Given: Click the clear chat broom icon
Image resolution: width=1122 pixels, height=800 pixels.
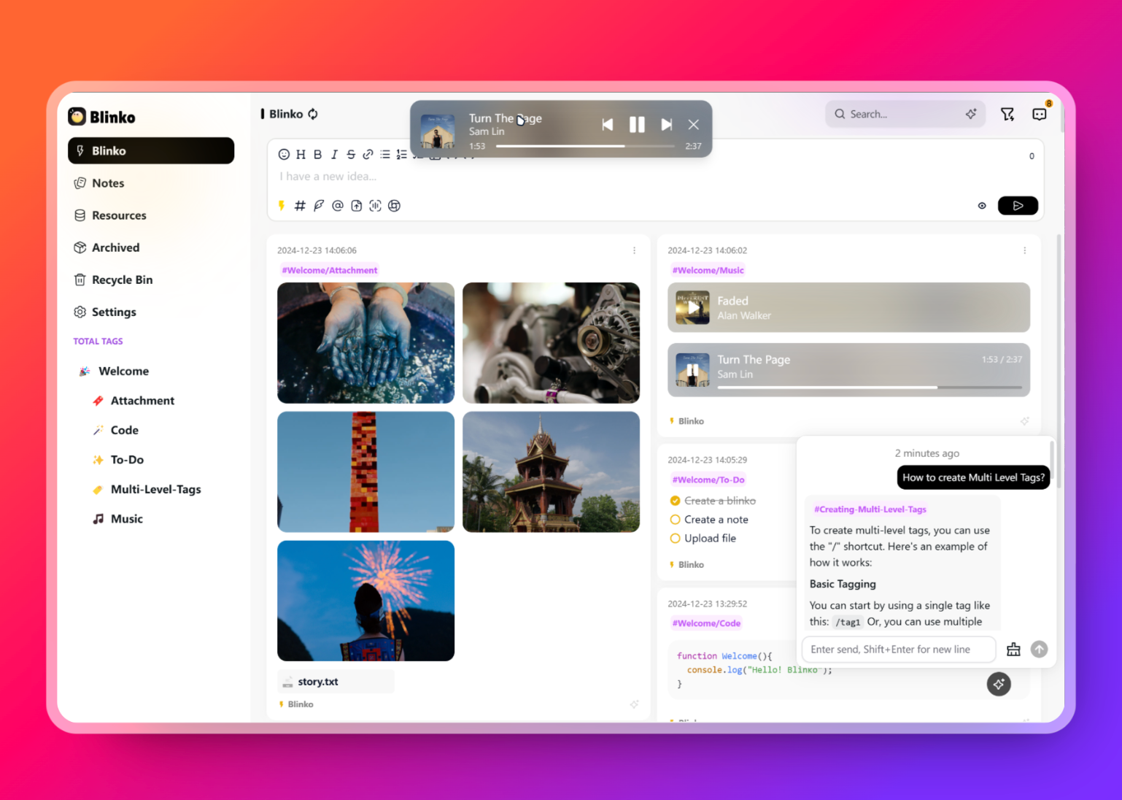Looking at the screenshot, I should click(x=1013, y=650).
